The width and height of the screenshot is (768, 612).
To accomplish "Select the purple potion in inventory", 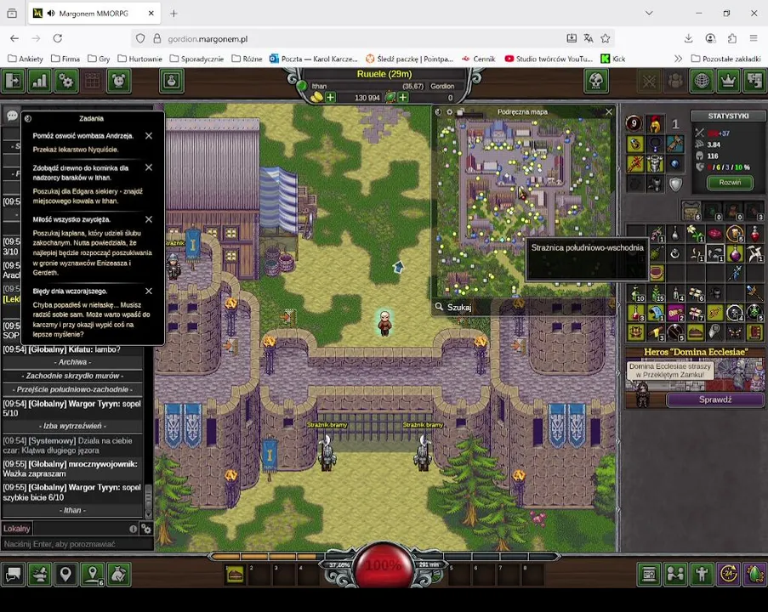I will pyautogui.click(x=735, y=253).
